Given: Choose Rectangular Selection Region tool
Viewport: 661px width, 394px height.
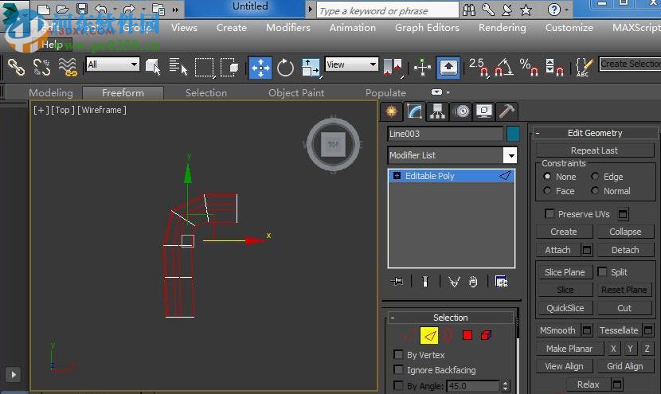Looking at the screenshot, I should (205, 68).
